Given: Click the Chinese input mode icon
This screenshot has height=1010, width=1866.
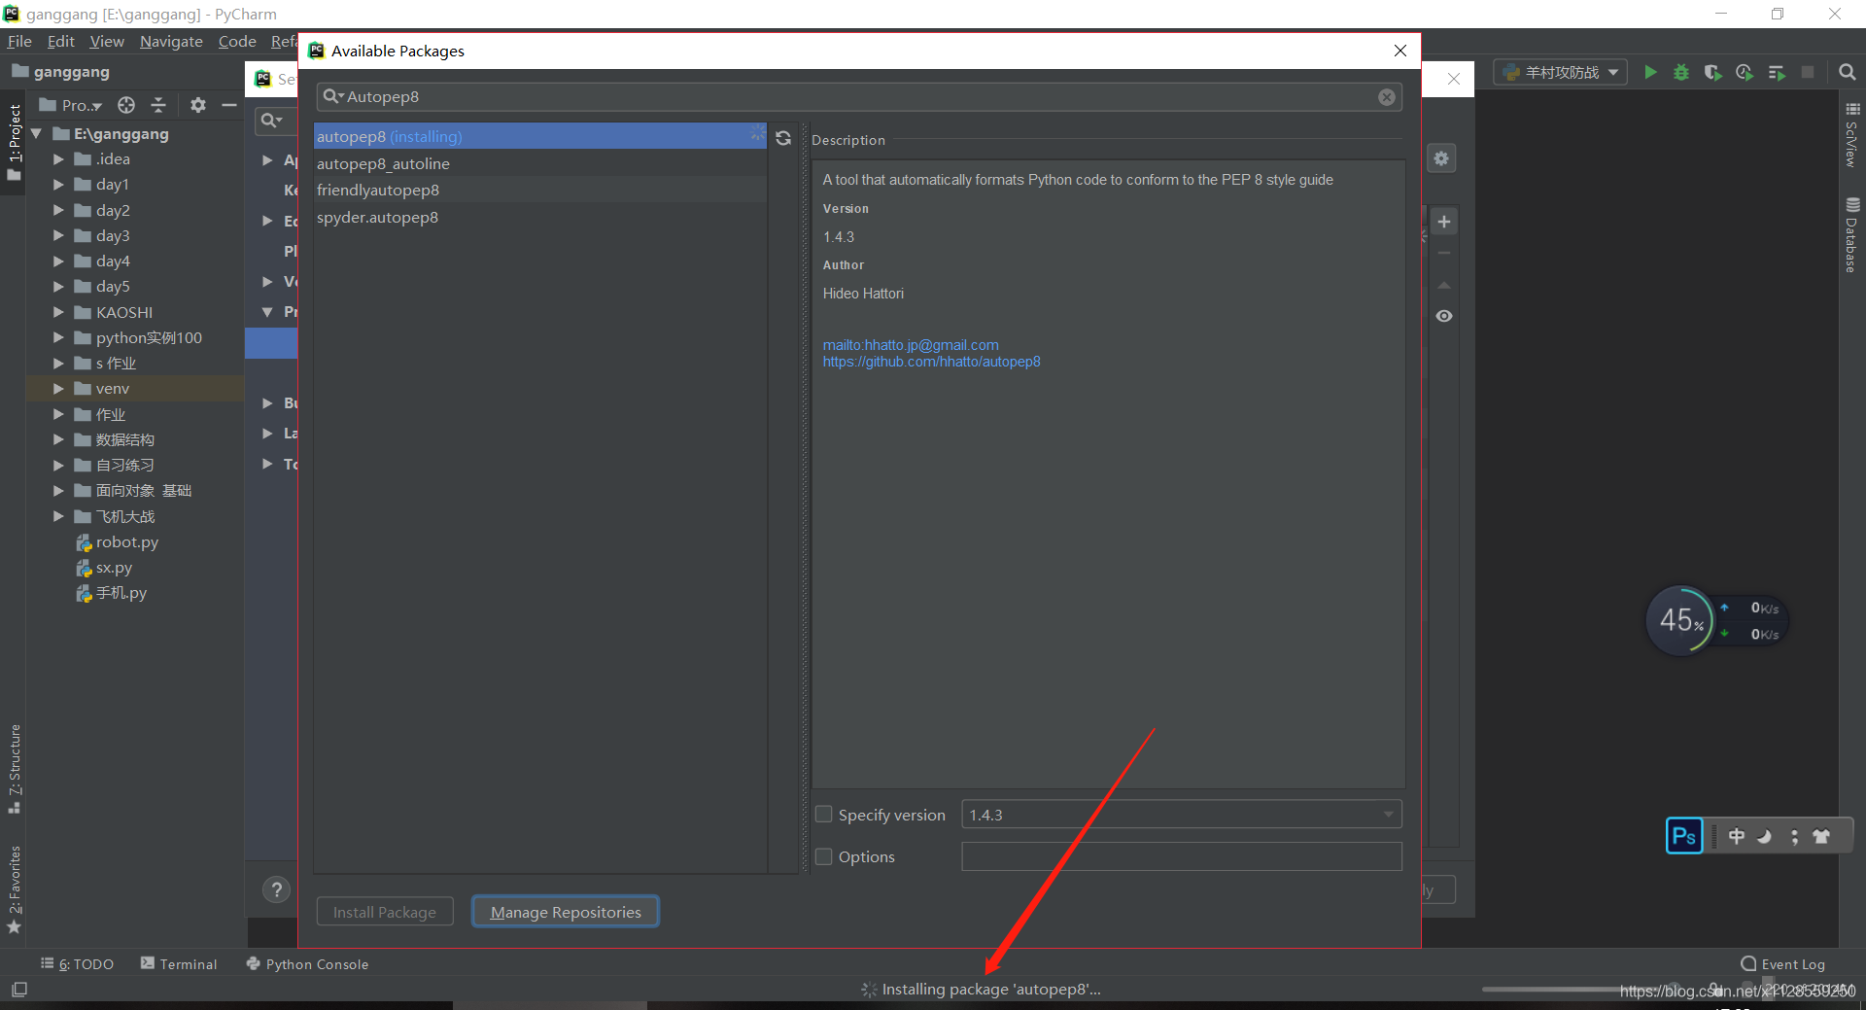Looking at the screenshot, I should [x=1737, y=836].
